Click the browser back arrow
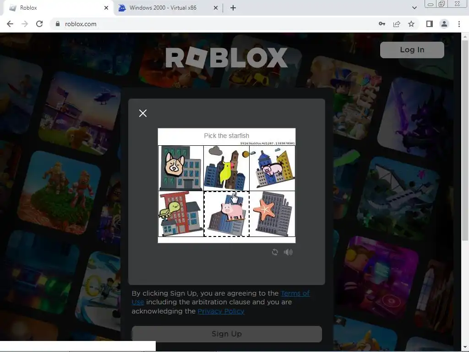 [10, 24]
